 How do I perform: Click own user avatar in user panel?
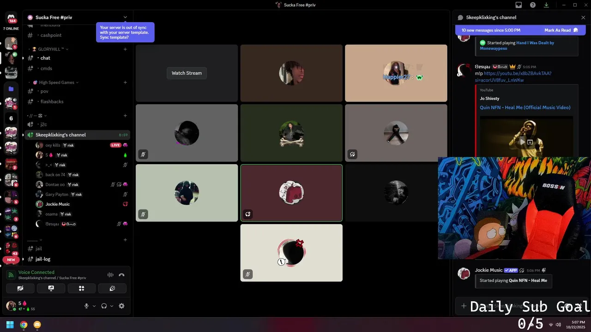11,306
